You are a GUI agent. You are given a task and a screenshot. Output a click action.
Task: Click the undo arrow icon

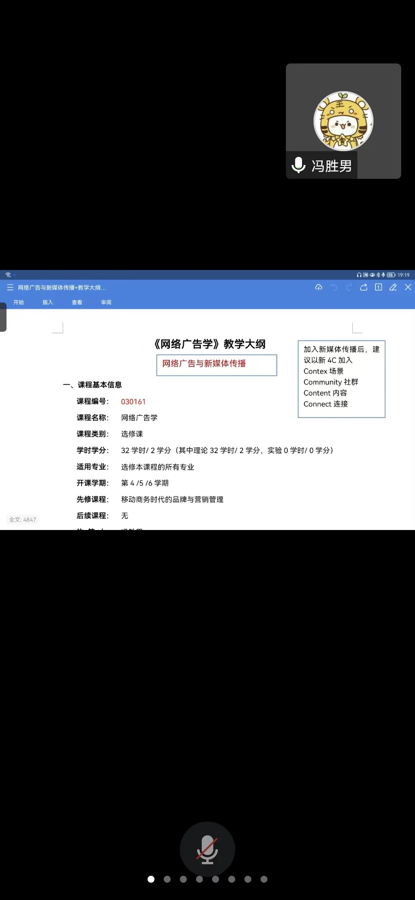click(334, 287)
